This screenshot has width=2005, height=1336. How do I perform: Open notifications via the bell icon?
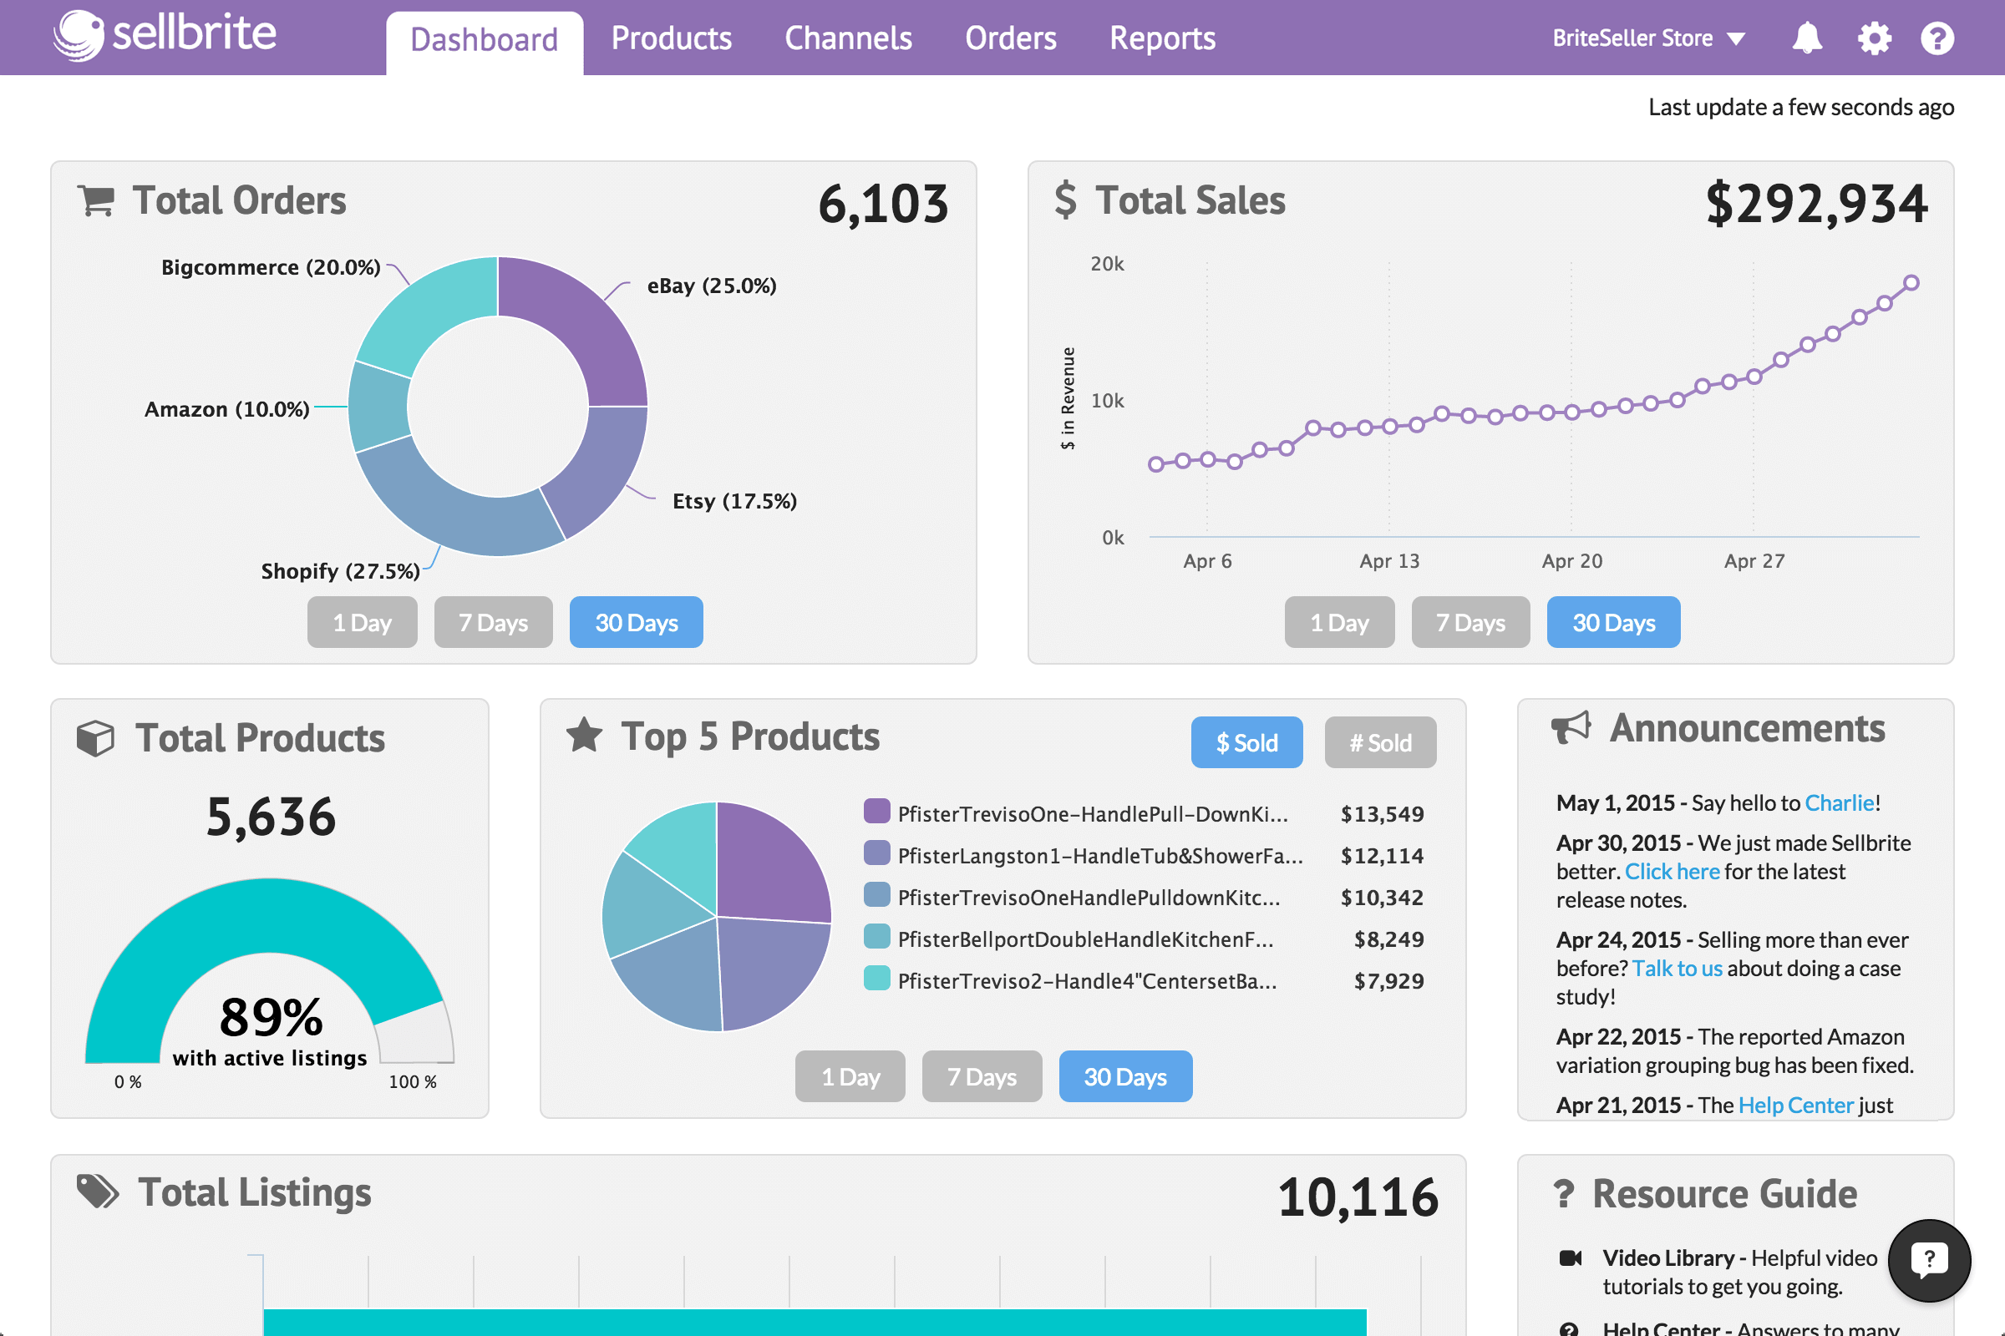tap(1809, 38)
